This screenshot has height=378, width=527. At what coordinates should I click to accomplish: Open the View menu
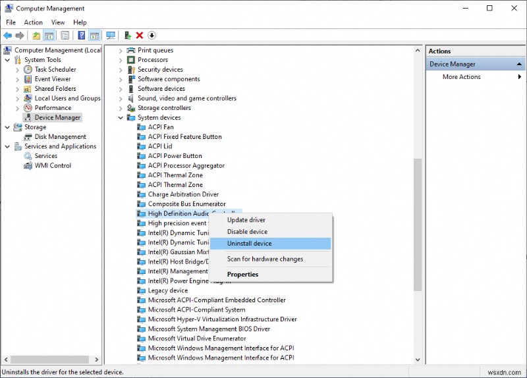[58, 22]
